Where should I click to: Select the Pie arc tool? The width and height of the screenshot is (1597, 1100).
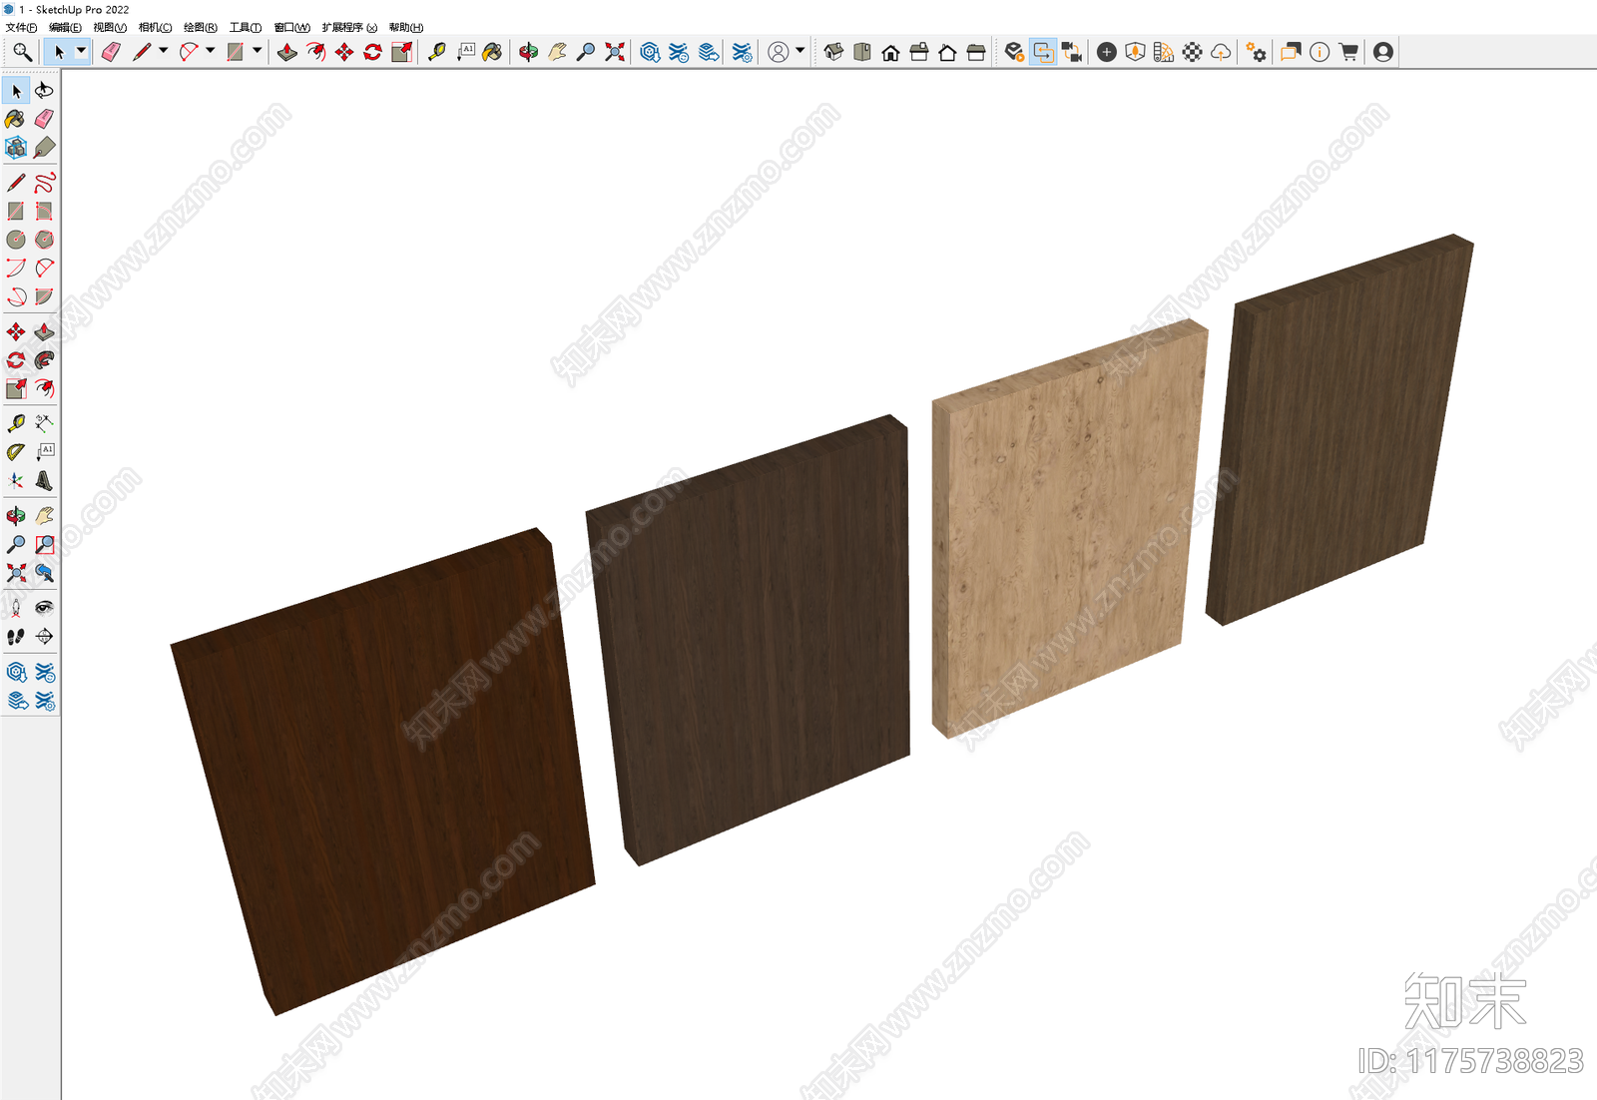pyautogui.click(x=44, y=296)
